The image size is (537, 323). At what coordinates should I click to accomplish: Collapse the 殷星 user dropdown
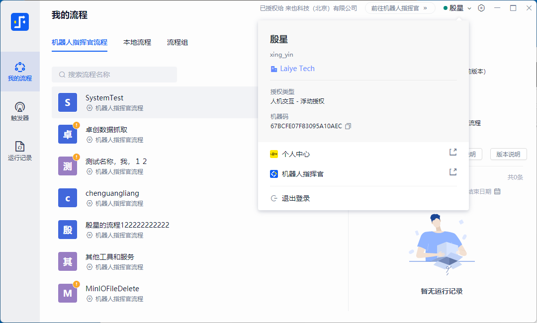[x=457, y=8]
